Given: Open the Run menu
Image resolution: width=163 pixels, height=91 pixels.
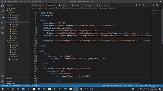Looking at the screenshot, I should [x=29, y=2].
